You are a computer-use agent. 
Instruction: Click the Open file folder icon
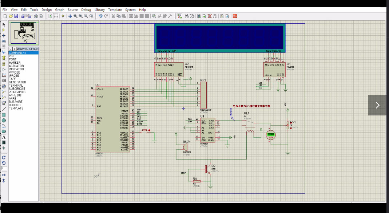coord(11,16)
